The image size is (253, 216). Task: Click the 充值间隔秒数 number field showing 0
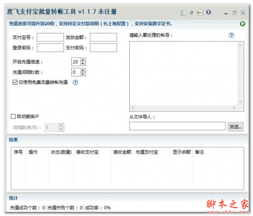click(76, 72)
